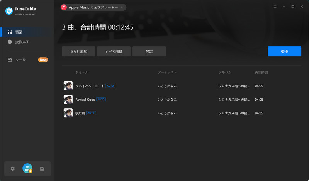Maximize the TuneCable window
309x181 pixels.
[293, 7]
